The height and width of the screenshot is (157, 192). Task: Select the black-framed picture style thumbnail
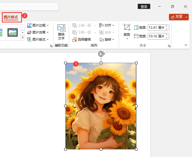pos(12,32)
